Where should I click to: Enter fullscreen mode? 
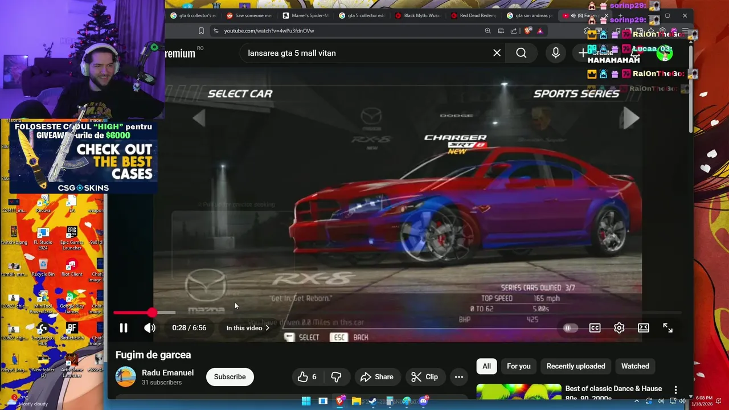tap(667, 328)
